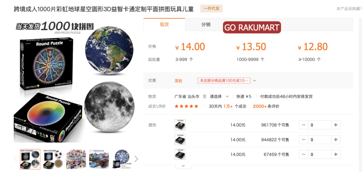
Task: Select the 现货 tab
Action: click(164, 25)
